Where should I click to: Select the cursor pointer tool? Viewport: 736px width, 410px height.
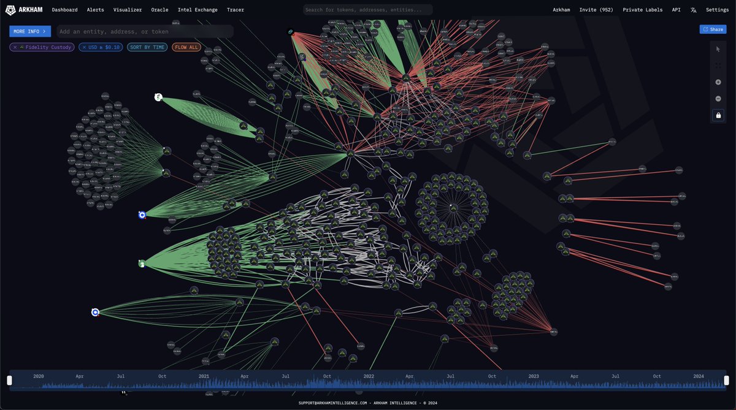coord(718,49)
